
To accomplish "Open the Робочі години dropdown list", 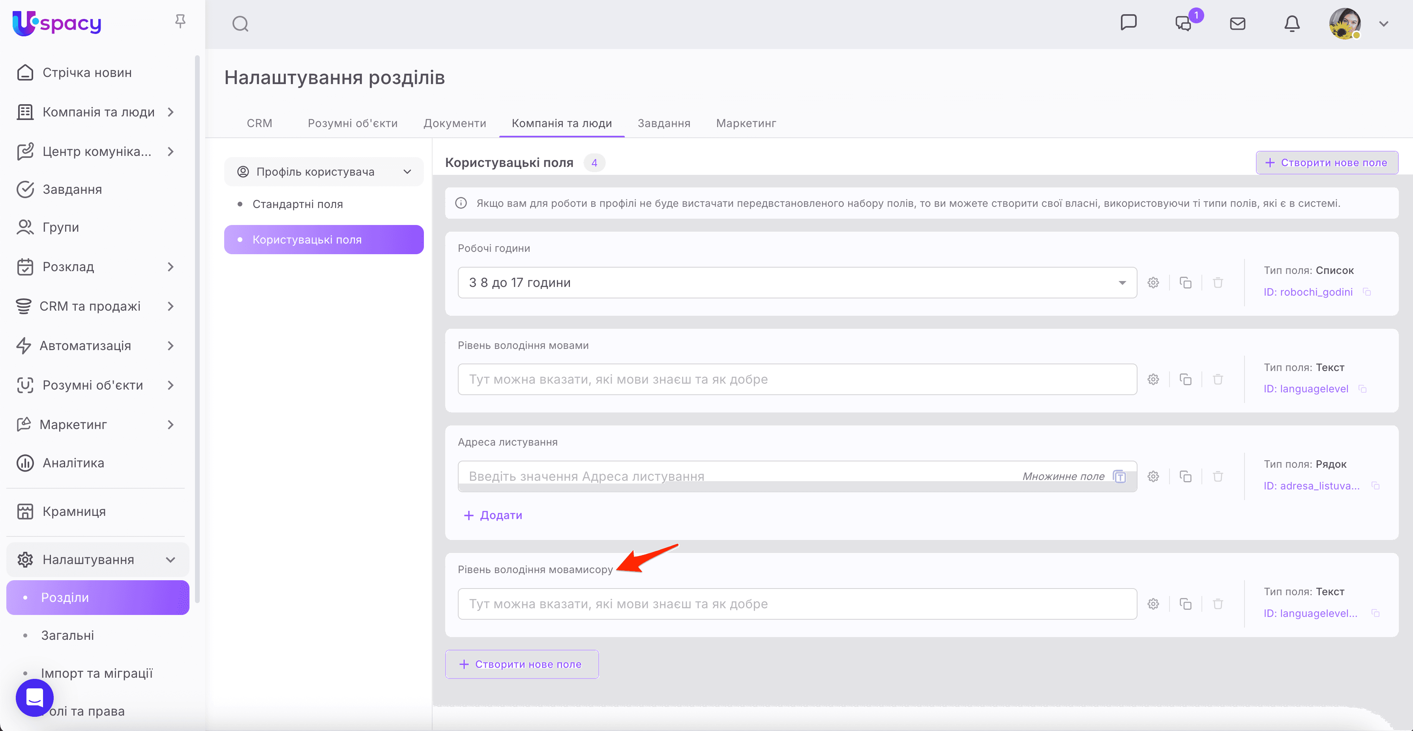I will [797, 283].
